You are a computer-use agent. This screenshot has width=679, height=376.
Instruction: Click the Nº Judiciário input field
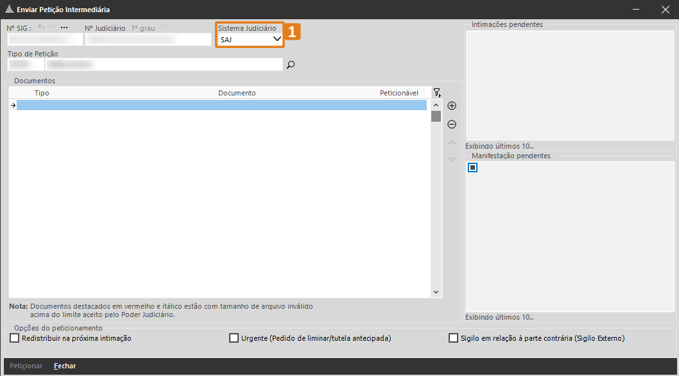[148, 40]
